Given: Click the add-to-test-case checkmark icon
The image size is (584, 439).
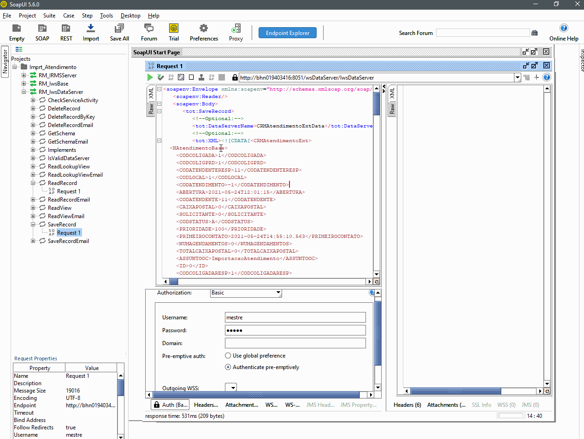Looking at the screenshot, I should coord(160,77).
